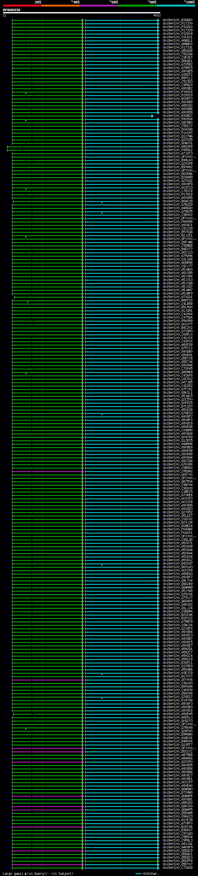Open hit UniRef100_P17330
This screenshot has width=198, height=876.
(x=178, y=24)
